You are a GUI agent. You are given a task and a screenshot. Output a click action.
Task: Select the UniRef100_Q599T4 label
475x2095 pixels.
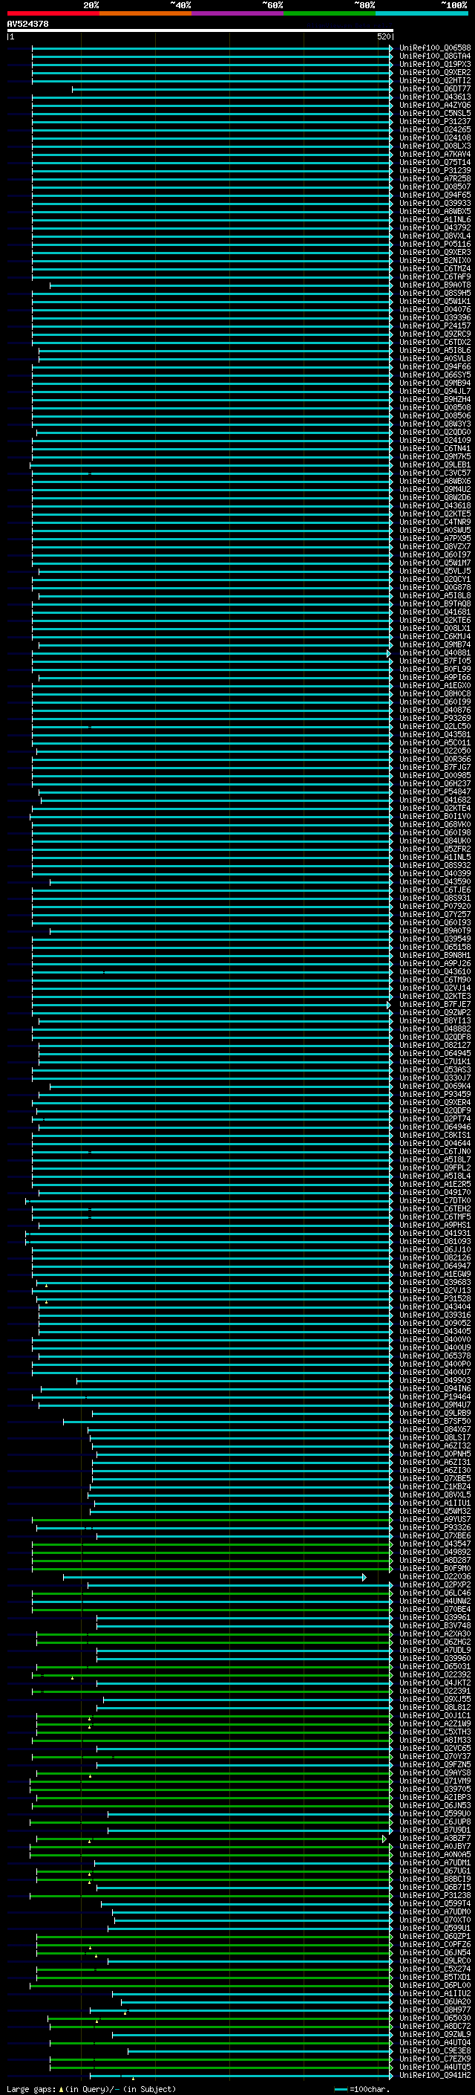(435, 1903)
